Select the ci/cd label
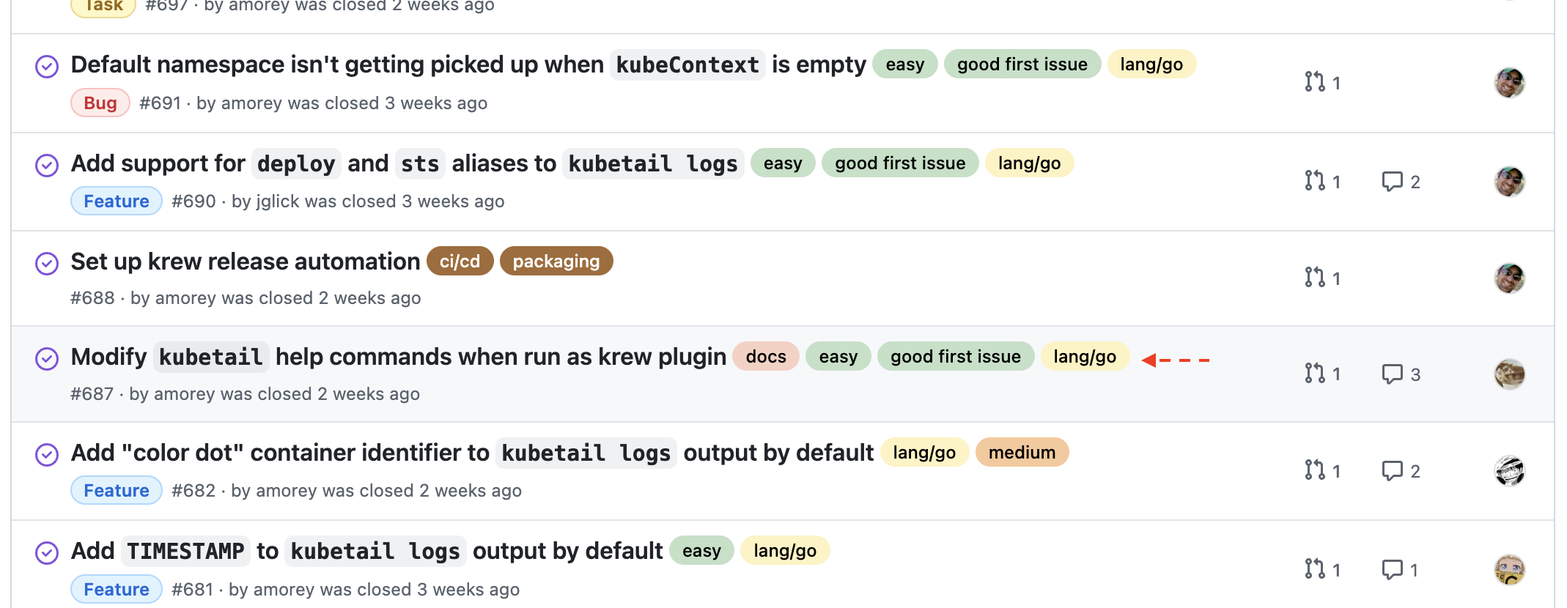The image size is (1567, 608). pyautogui.click(x=460, y=262)
